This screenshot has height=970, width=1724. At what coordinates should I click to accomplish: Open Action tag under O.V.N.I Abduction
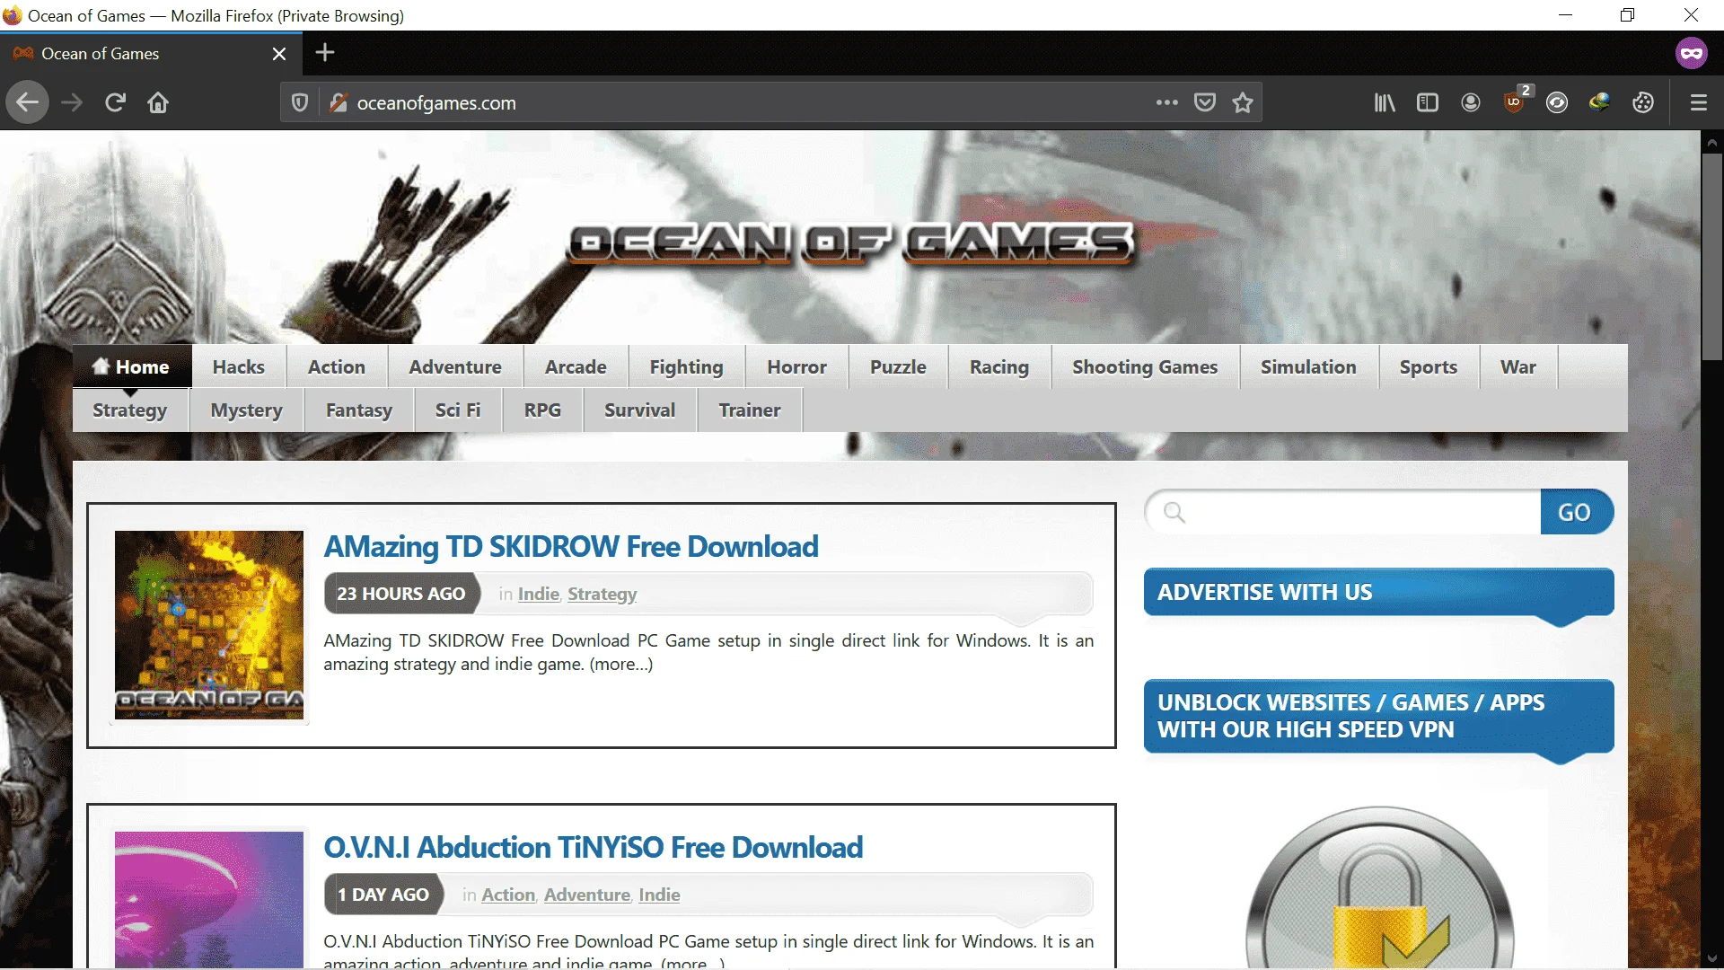pyautogui.click(x=508, y=895)
